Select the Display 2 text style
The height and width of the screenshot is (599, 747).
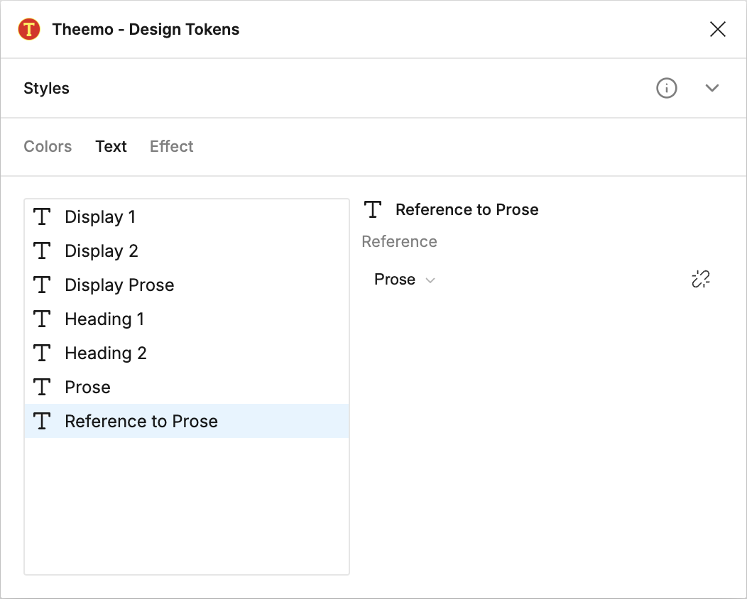pyautogui.click(x=102, y=251)
